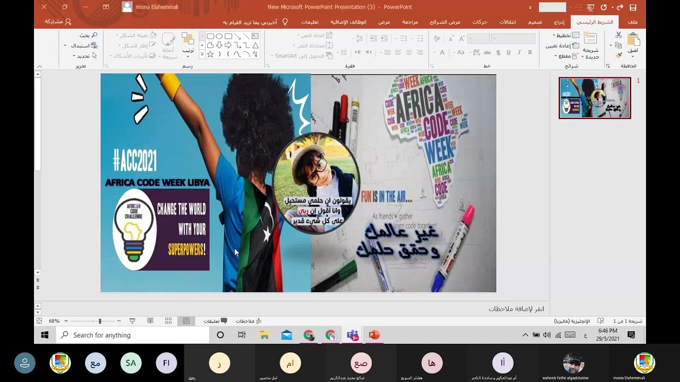Select the star shape in shapes gallery
Viewport: 680px width, 382px height.
[210, 54]
